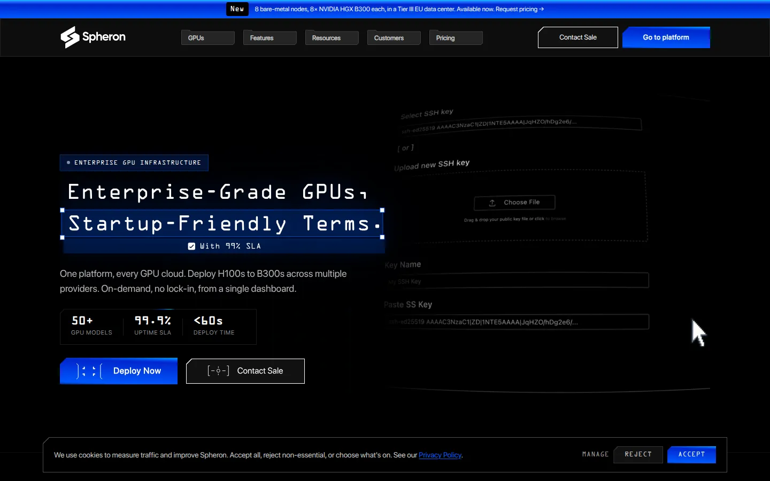
Task: Click the <60s Deploy Time stat
Action: tap(214, 326)
